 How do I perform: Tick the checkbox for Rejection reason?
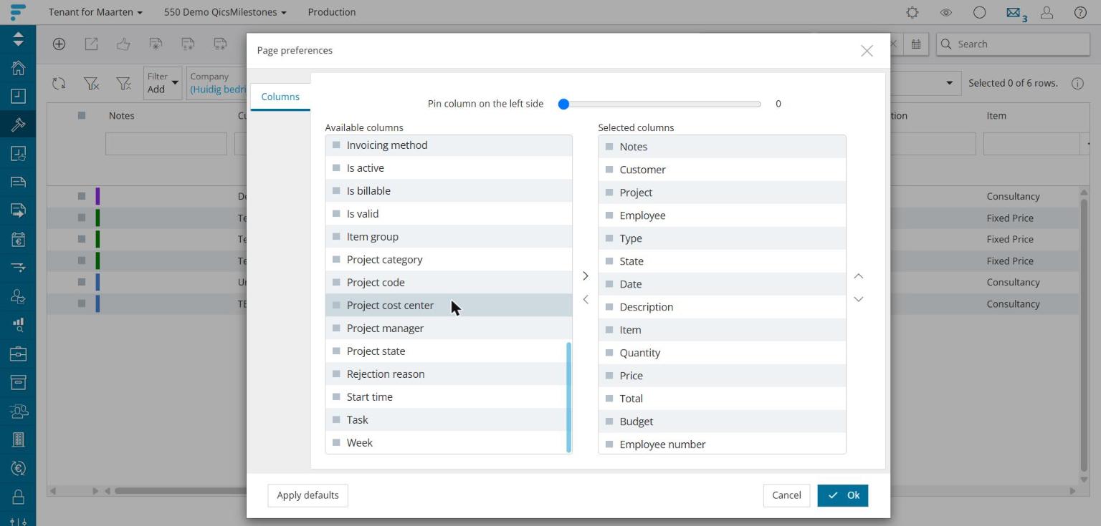pos(336,374)
